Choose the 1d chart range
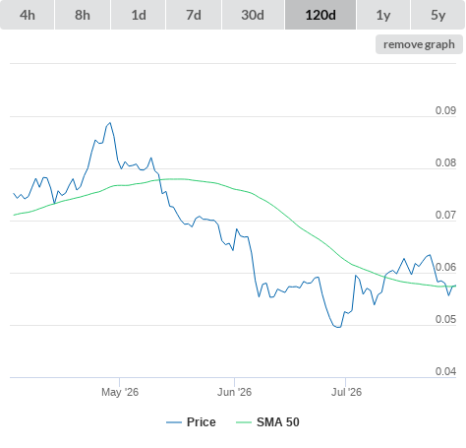Image resolution: width=466 pixels, height=448 pixels. pos(139,15)
